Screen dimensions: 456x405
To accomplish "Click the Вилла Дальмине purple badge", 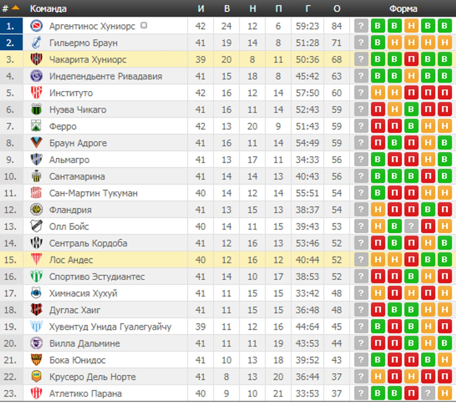I will 37,343.
